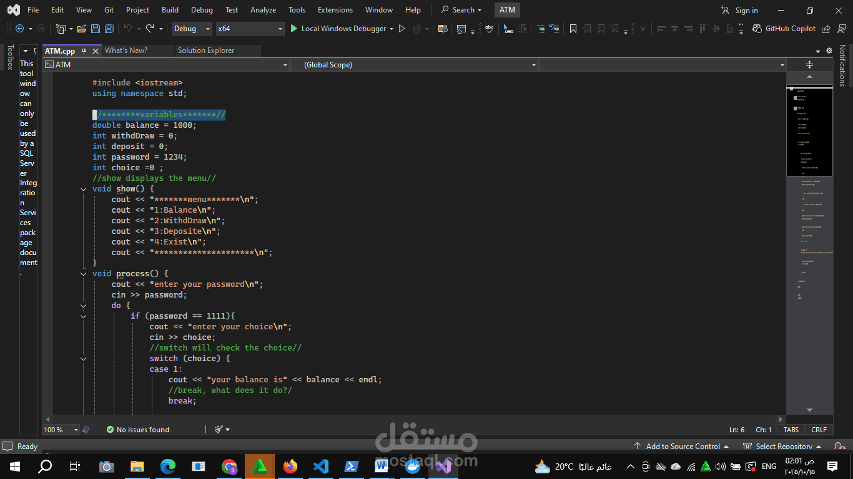This screenshot has height=479, width=853.
Task: Toggle a bookmark with the bookmark icon
Action: (x=573, y=29)
